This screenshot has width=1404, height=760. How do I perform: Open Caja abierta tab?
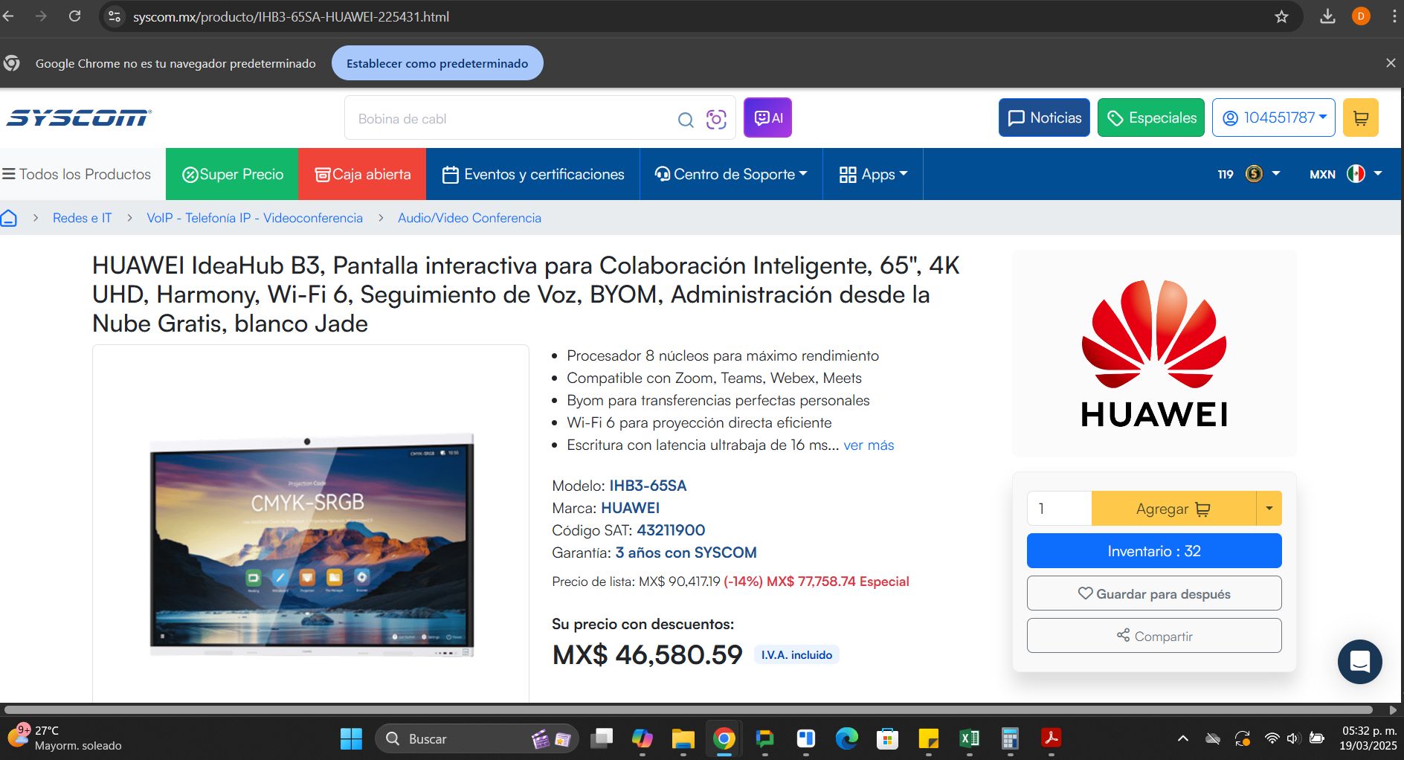362,174
